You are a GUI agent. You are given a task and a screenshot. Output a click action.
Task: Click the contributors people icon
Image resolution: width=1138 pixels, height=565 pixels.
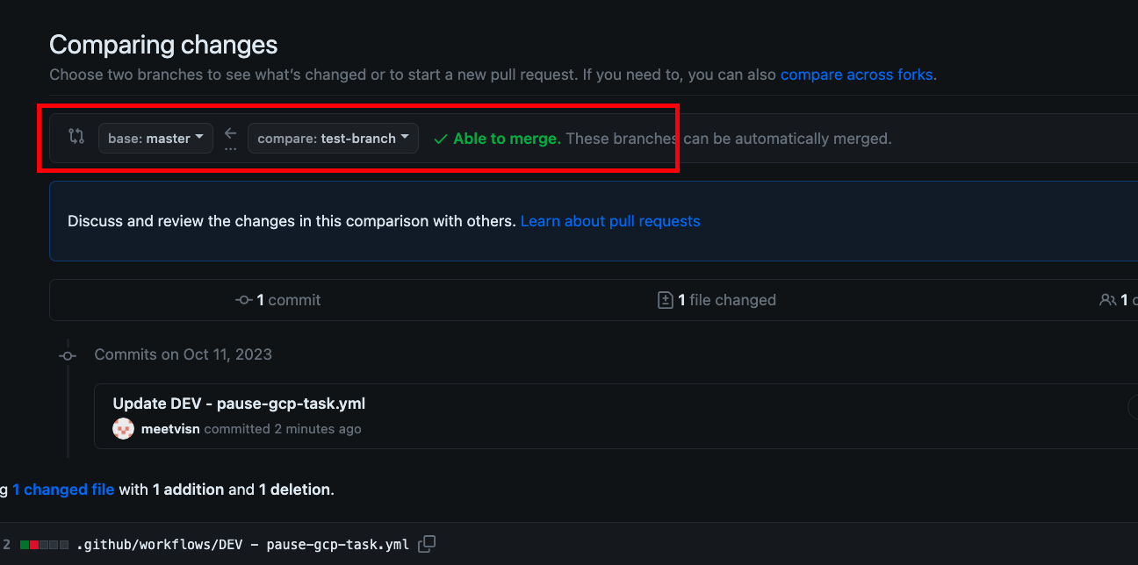[x=1107, y=300]
